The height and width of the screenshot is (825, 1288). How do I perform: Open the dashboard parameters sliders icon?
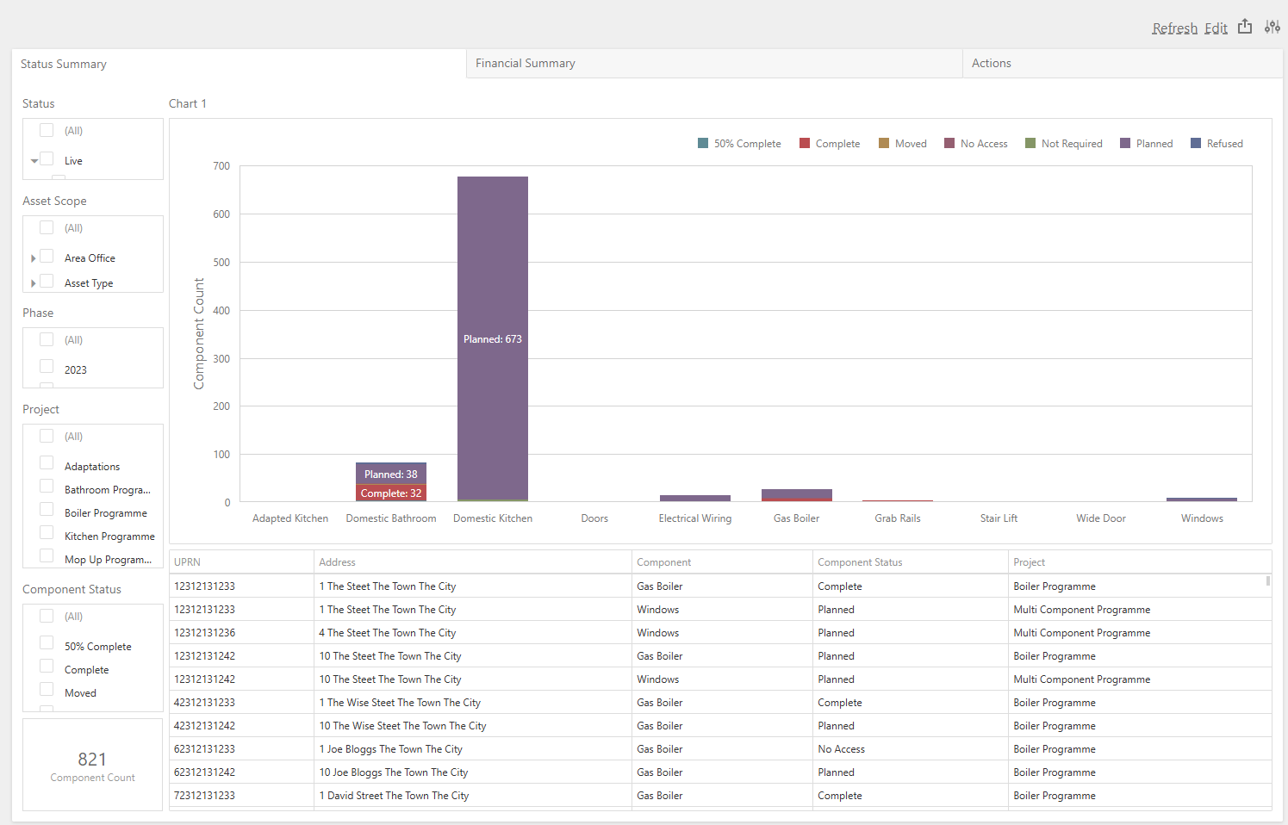pos(1272,27)
